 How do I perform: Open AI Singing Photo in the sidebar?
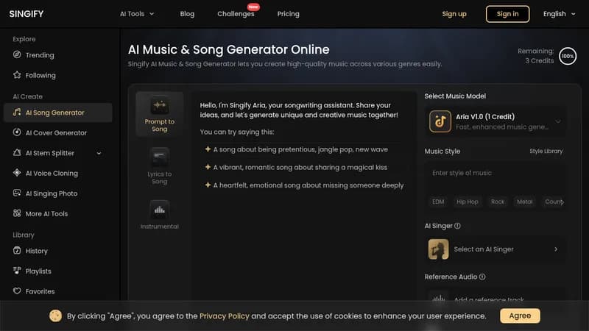(58, 193)
